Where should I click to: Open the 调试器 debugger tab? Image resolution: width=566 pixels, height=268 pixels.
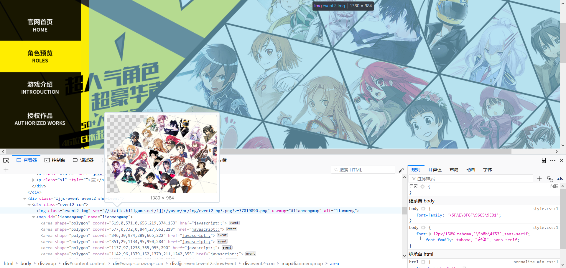(83, 160)
